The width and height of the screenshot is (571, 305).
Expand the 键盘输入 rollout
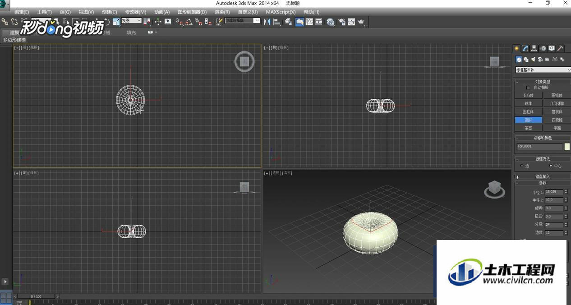pyautogui.click(x=542, y=177)
